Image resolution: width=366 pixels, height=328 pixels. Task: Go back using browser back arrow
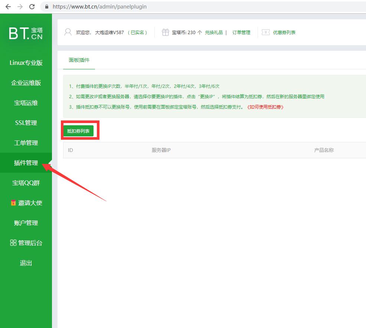click(8, 7)
